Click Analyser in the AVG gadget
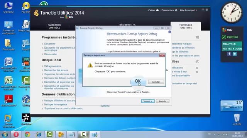Viewport: 247px width, 138px height. (x=232, y=44)
